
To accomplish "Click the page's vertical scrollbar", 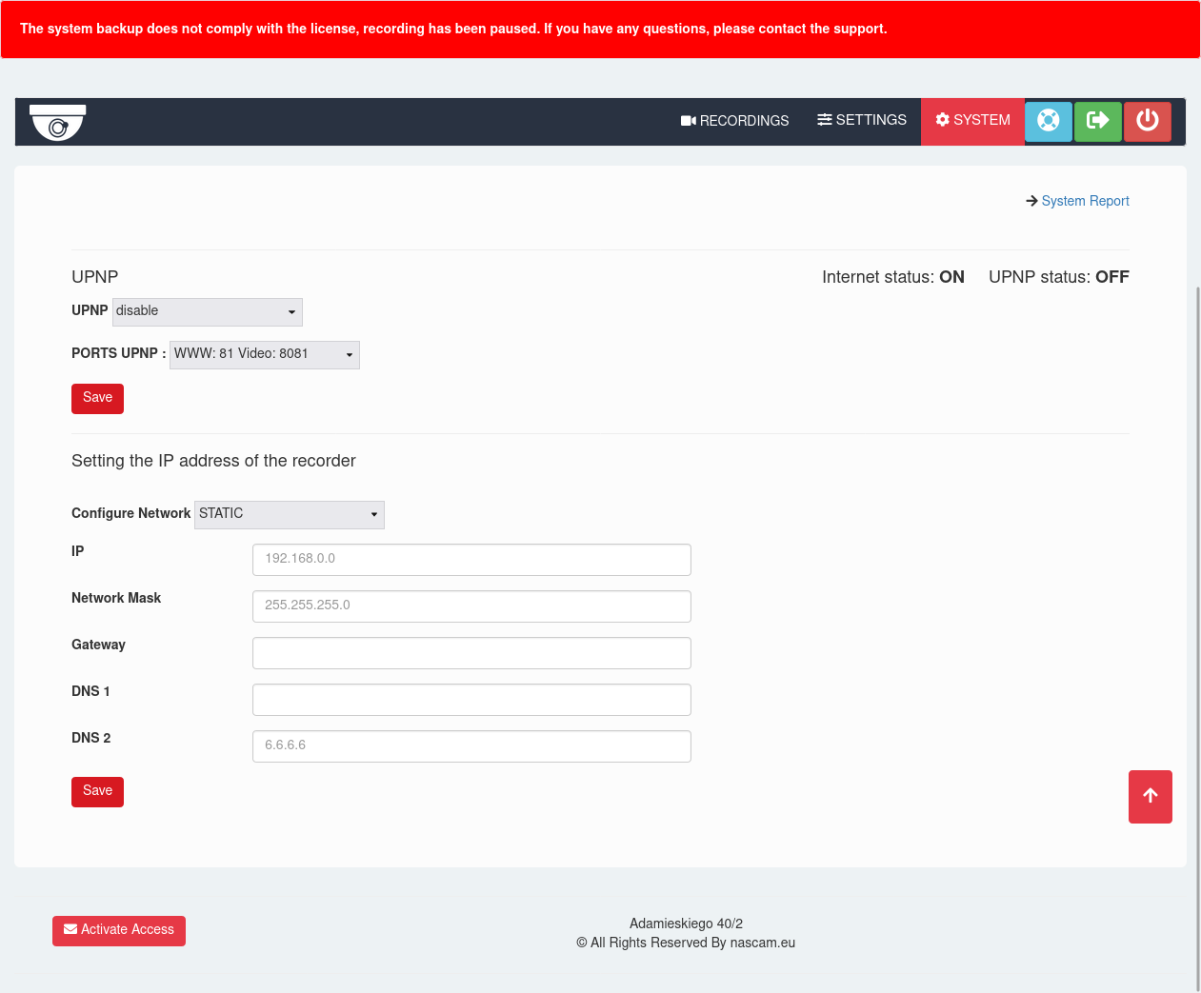I will (x=1197, y=628).
